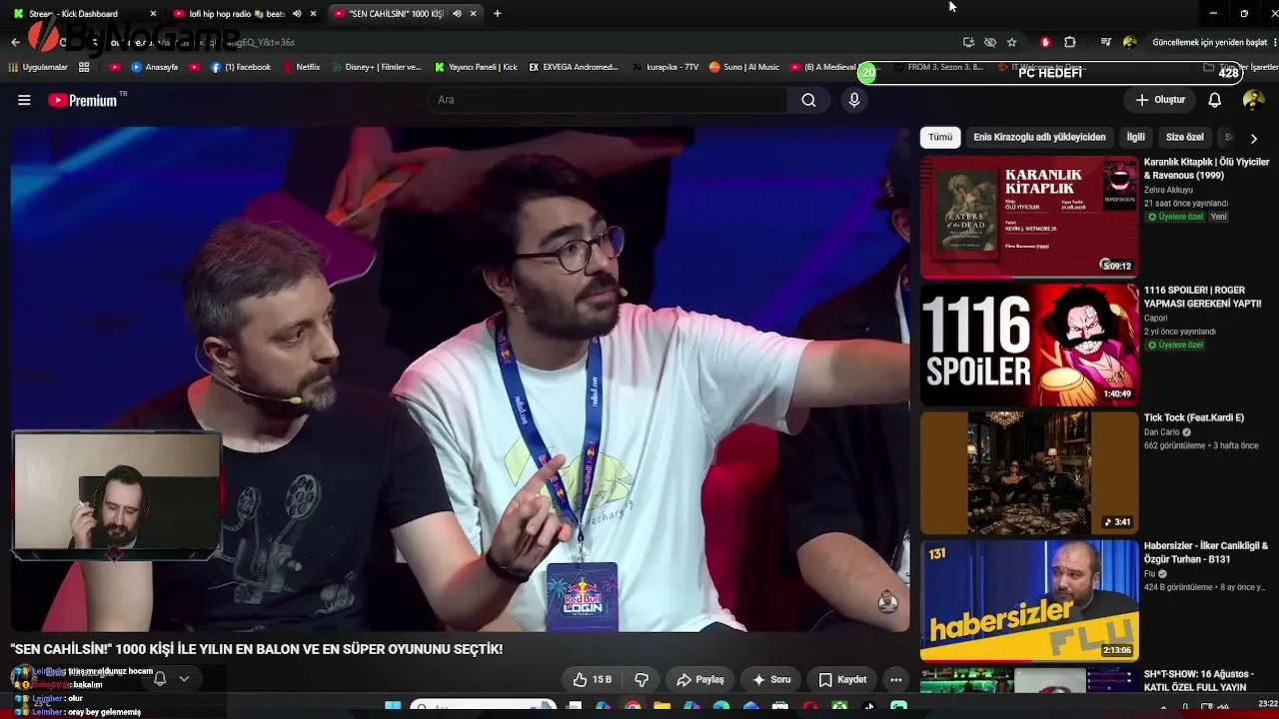The image size is (1279, 719).
Task: Open the browser extensions puzzle icon
Action: [x=1070, y=42]
